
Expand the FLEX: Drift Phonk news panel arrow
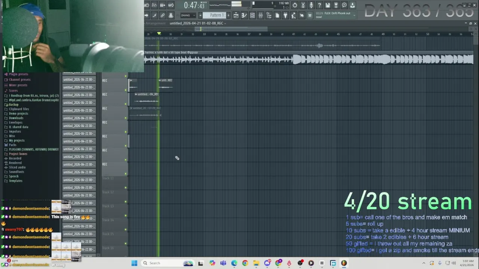(354, 15)
